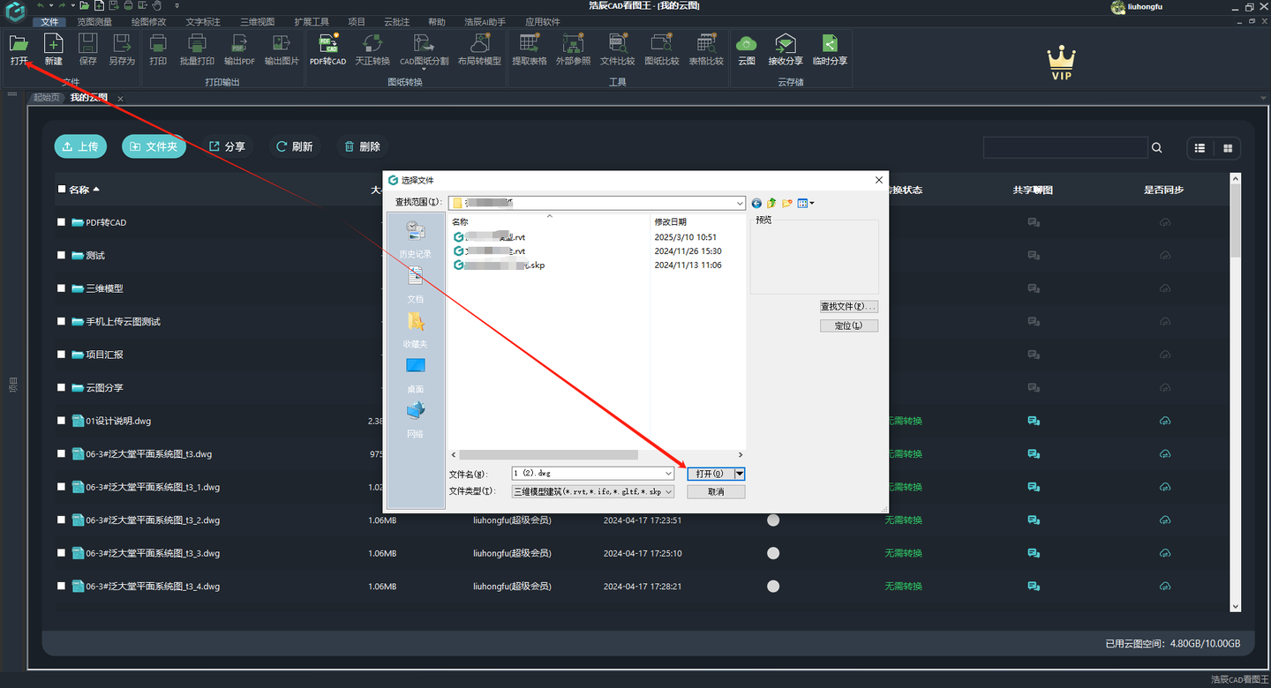This screenshot has width=1271, height=688.
Task: Click the 刷新 refresh button
Action: [x=295, y=146]
